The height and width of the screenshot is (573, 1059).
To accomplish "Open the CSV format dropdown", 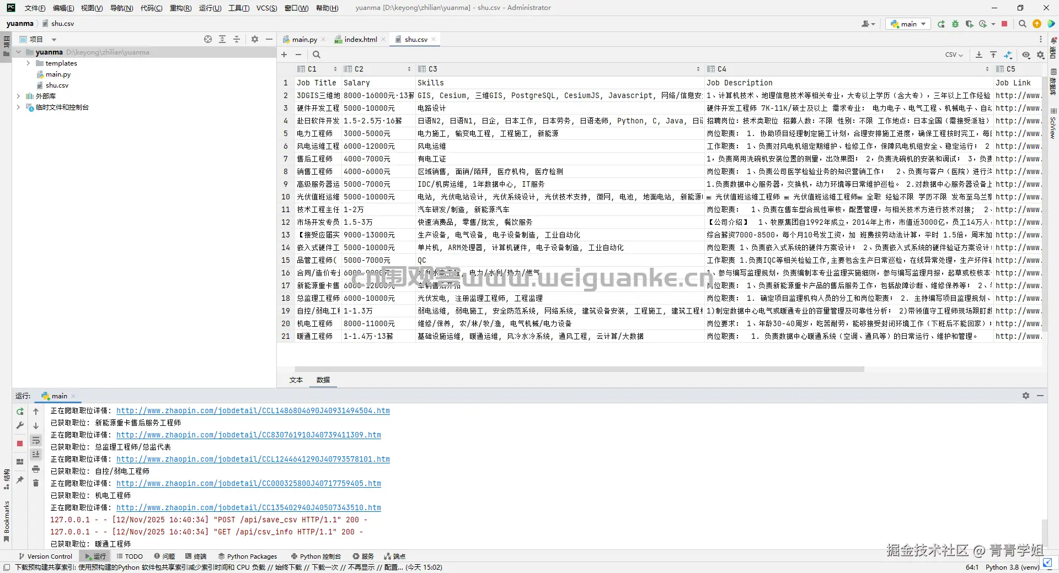I will [954, 55].
